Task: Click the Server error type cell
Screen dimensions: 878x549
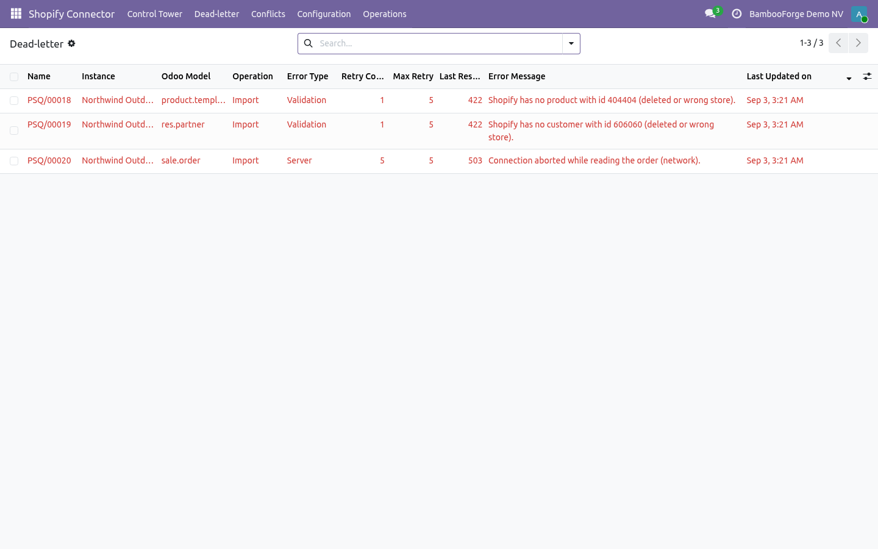Action: pyautogui.click(x=299, y=160)
